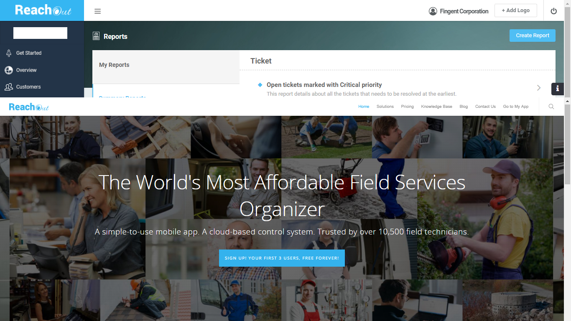Click the Critical priority report description text
571x321 pixels.
[362, 94]
